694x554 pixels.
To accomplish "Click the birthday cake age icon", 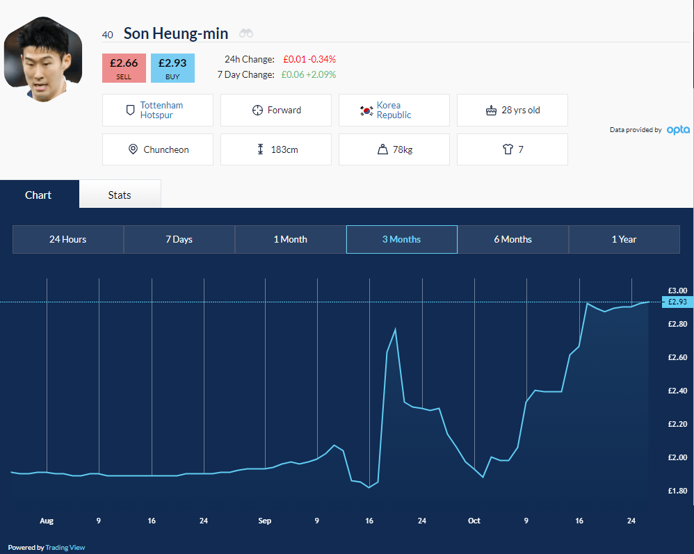I will (491, 111).
